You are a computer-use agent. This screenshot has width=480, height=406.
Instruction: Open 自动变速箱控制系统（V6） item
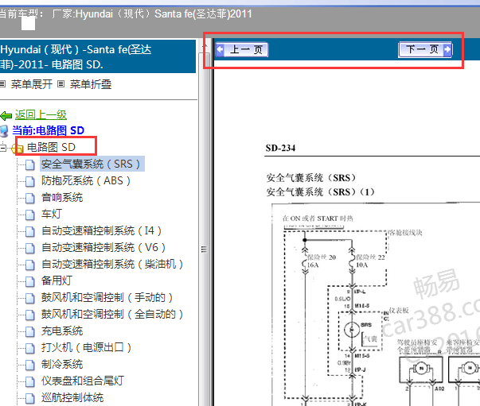[103, 247]
